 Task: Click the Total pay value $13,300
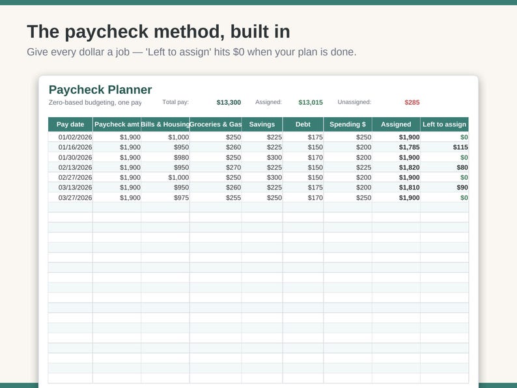[x=229, y=102]
